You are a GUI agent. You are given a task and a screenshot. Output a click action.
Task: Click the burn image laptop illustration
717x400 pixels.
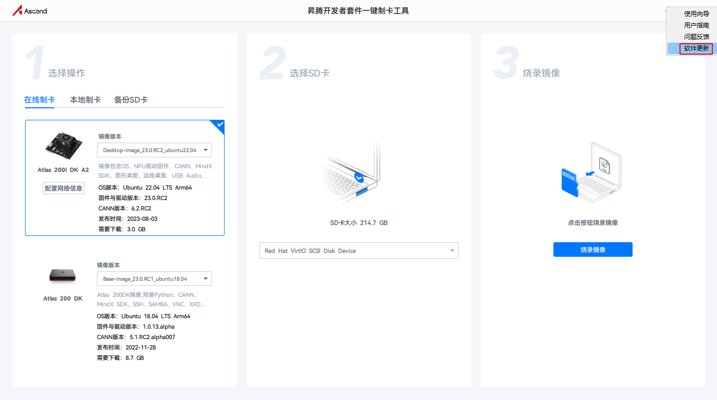tap(591, 173)
